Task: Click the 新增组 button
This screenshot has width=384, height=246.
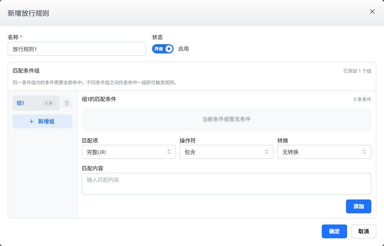Action: point(42,121)
